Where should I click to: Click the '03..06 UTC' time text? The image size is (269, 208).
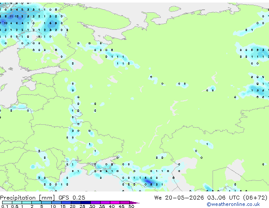tap(223, 198)
